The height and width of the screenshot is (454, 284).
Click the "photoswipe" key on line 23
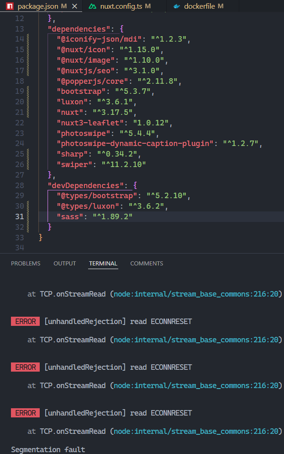click(84, 133)
